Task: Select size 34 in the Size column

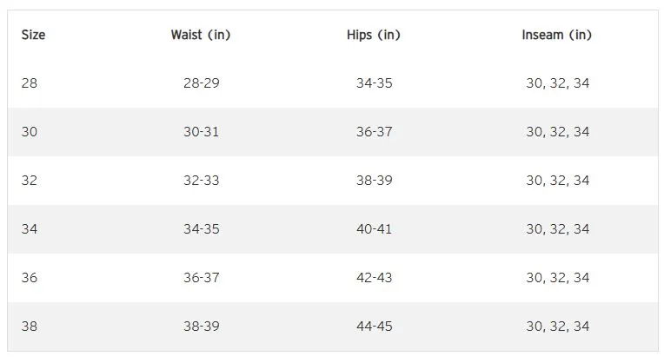Action: [x=30, y=229]
